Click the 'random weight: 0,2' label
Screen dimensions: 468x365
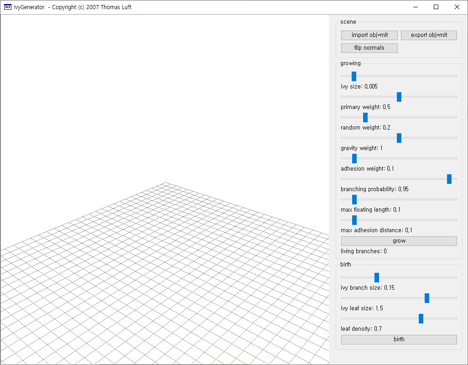[365, 128]
